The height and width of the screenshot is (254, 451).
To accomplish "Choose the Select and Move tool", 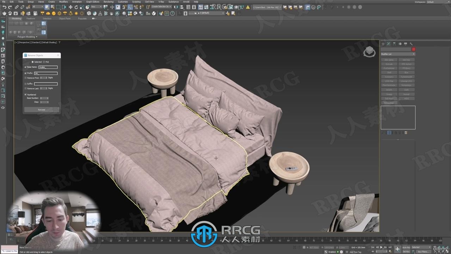I will (70, 7).
